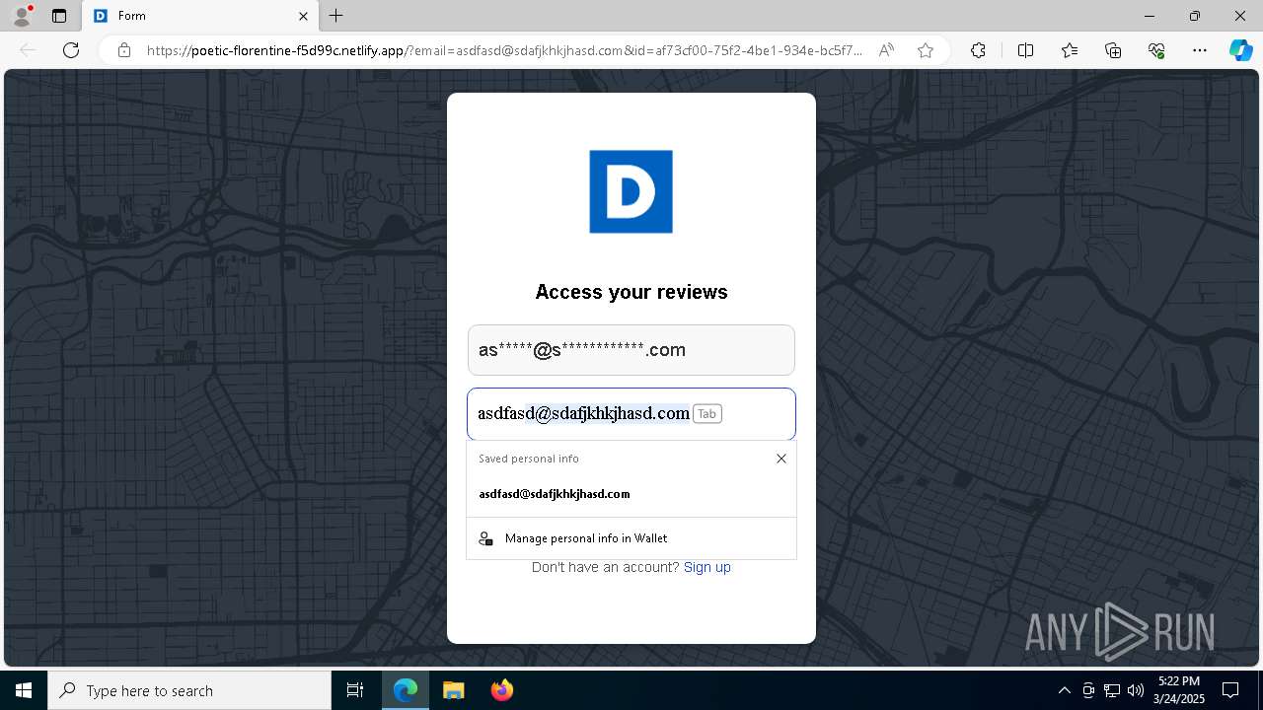Refresh the current page
1263x710 pixels.
pos(71,50)
